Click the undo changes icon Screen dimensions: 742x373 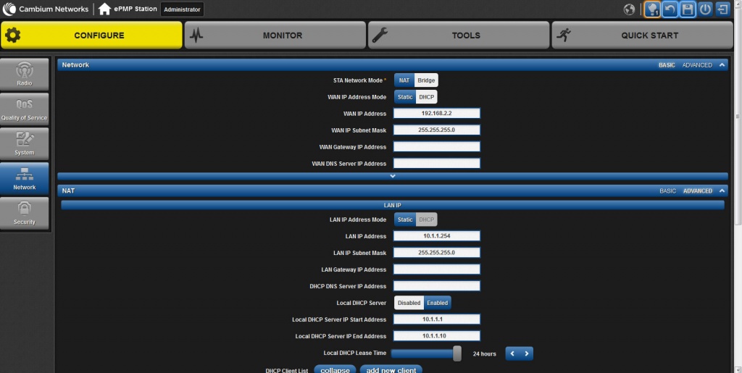coord(670,9)
